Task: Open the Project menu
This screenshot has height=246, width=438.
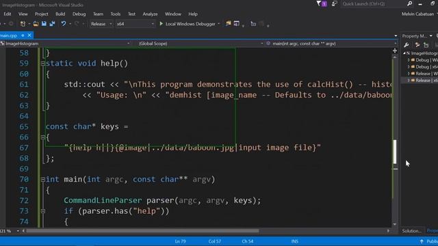Action: 41,14
